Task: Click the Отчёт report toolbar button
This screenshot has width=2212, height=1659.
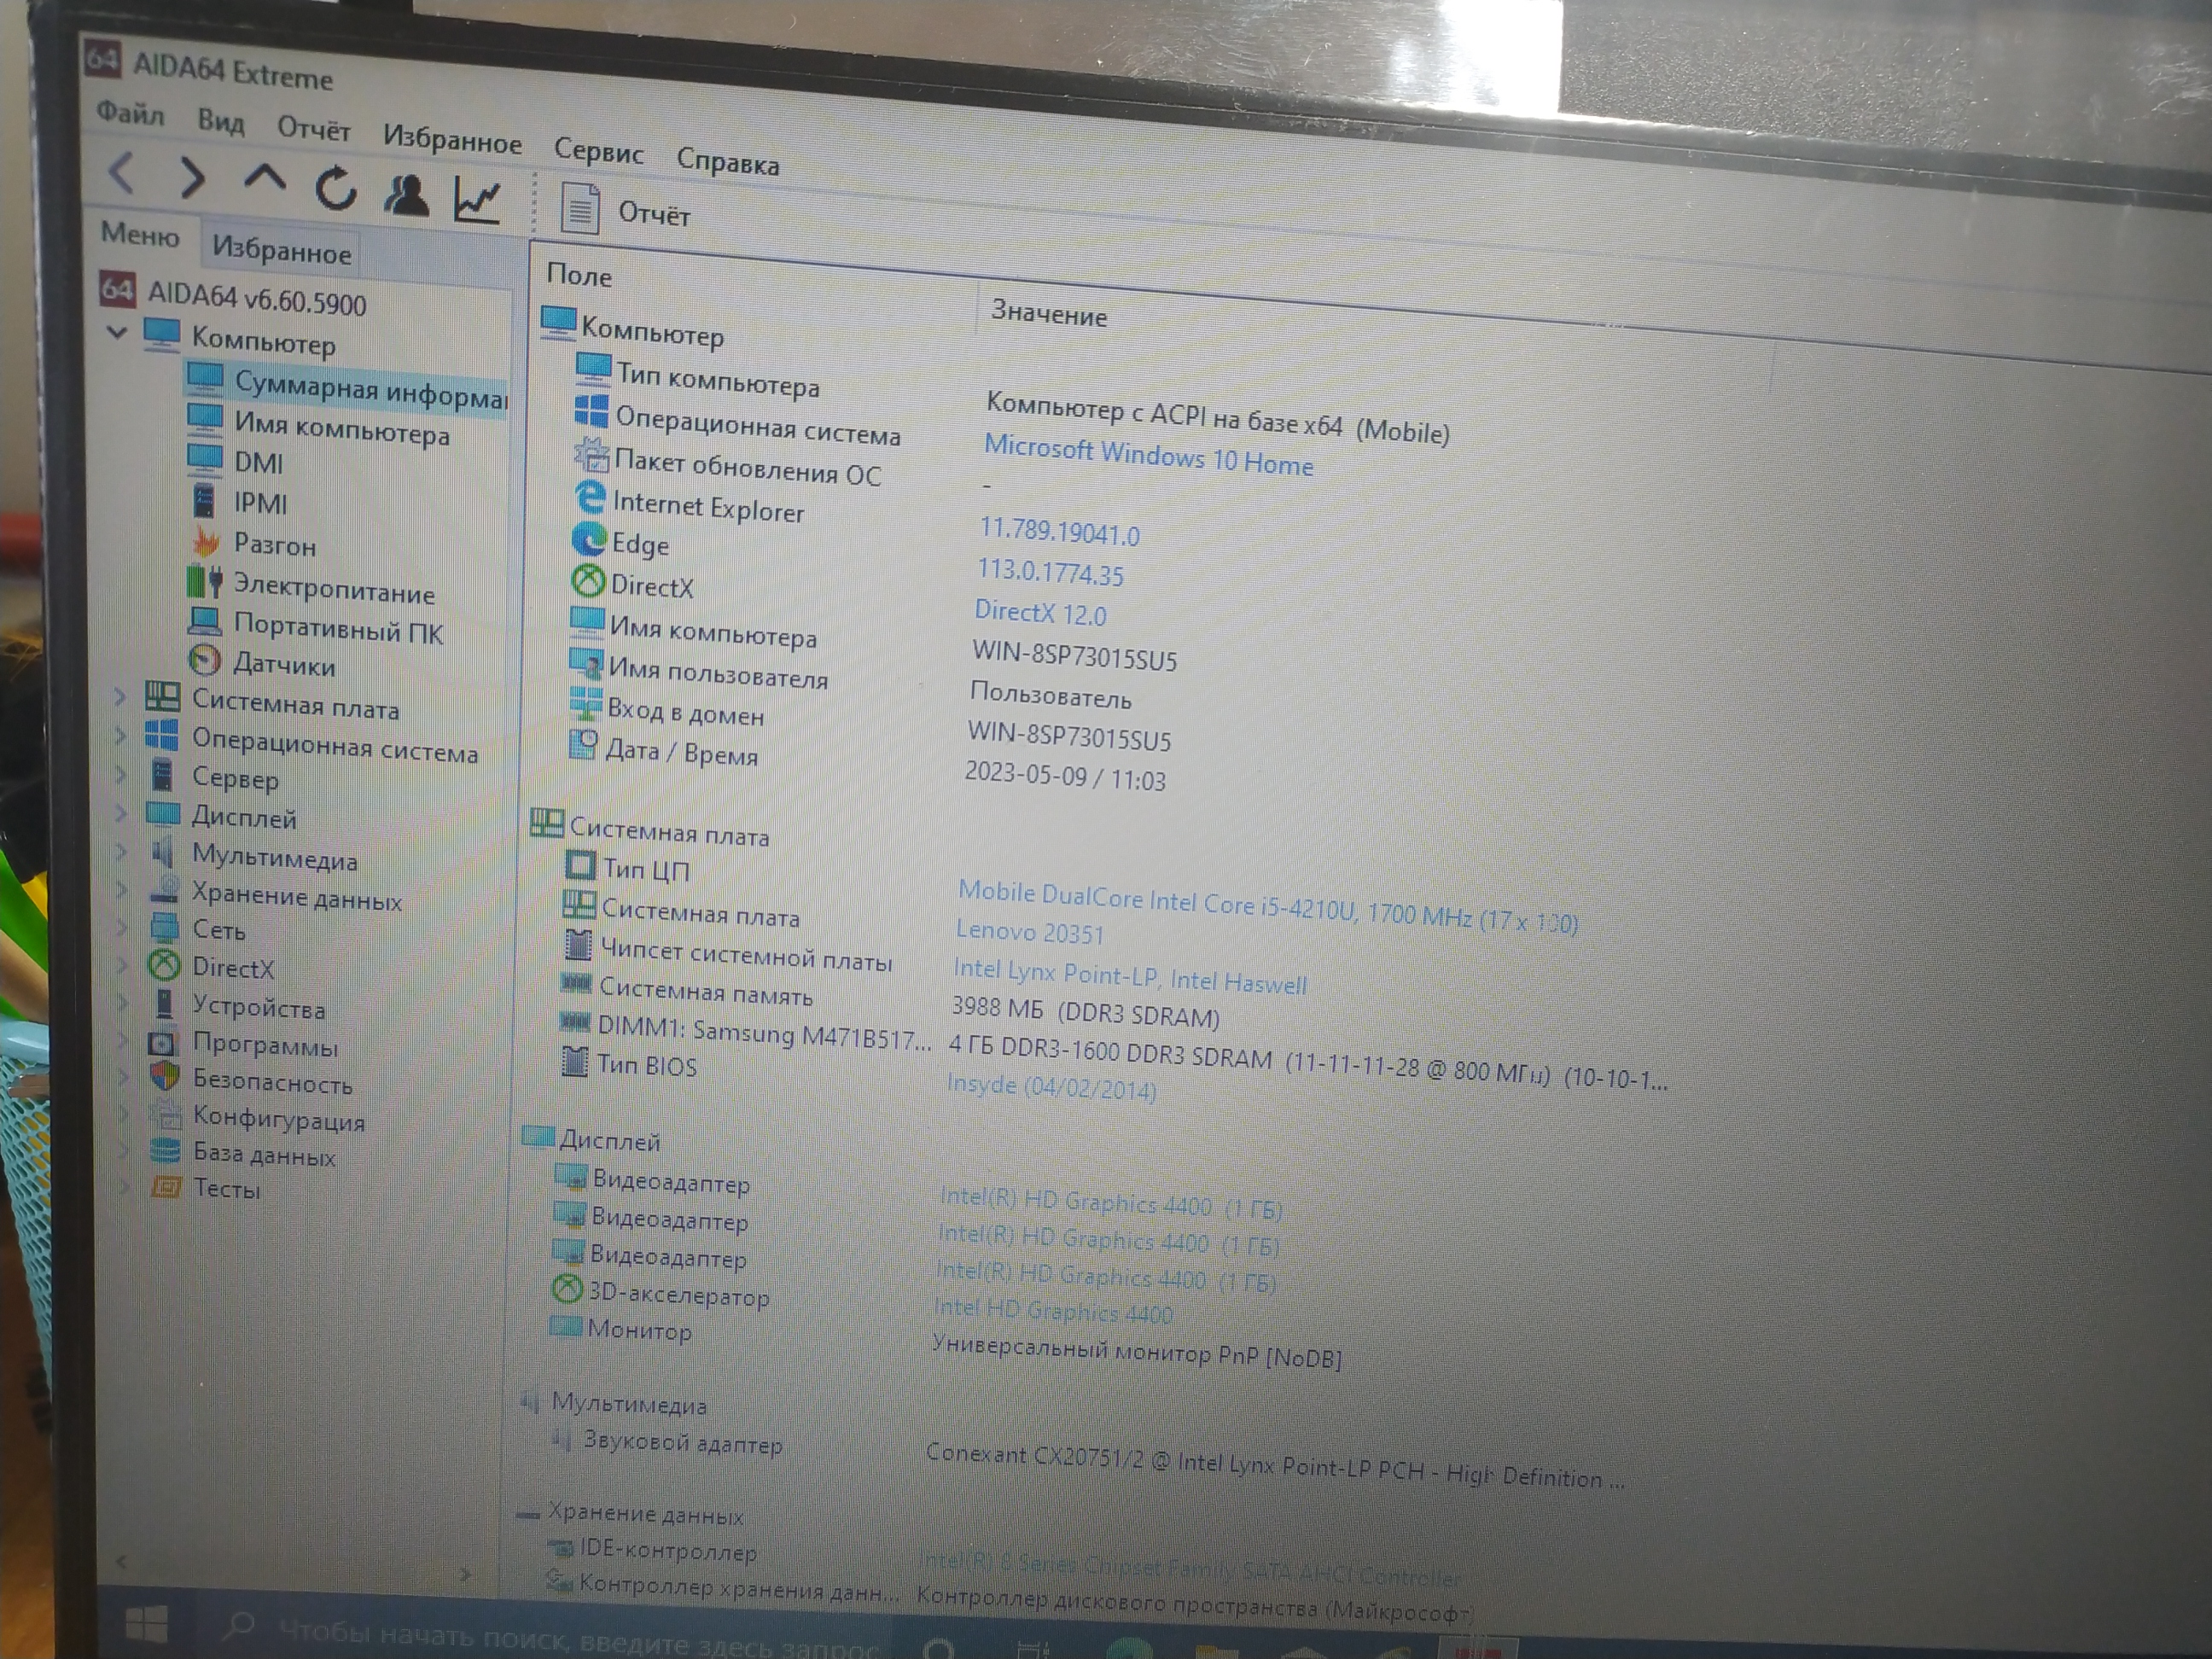Action: pyautogui.click(x=626, y=211)
